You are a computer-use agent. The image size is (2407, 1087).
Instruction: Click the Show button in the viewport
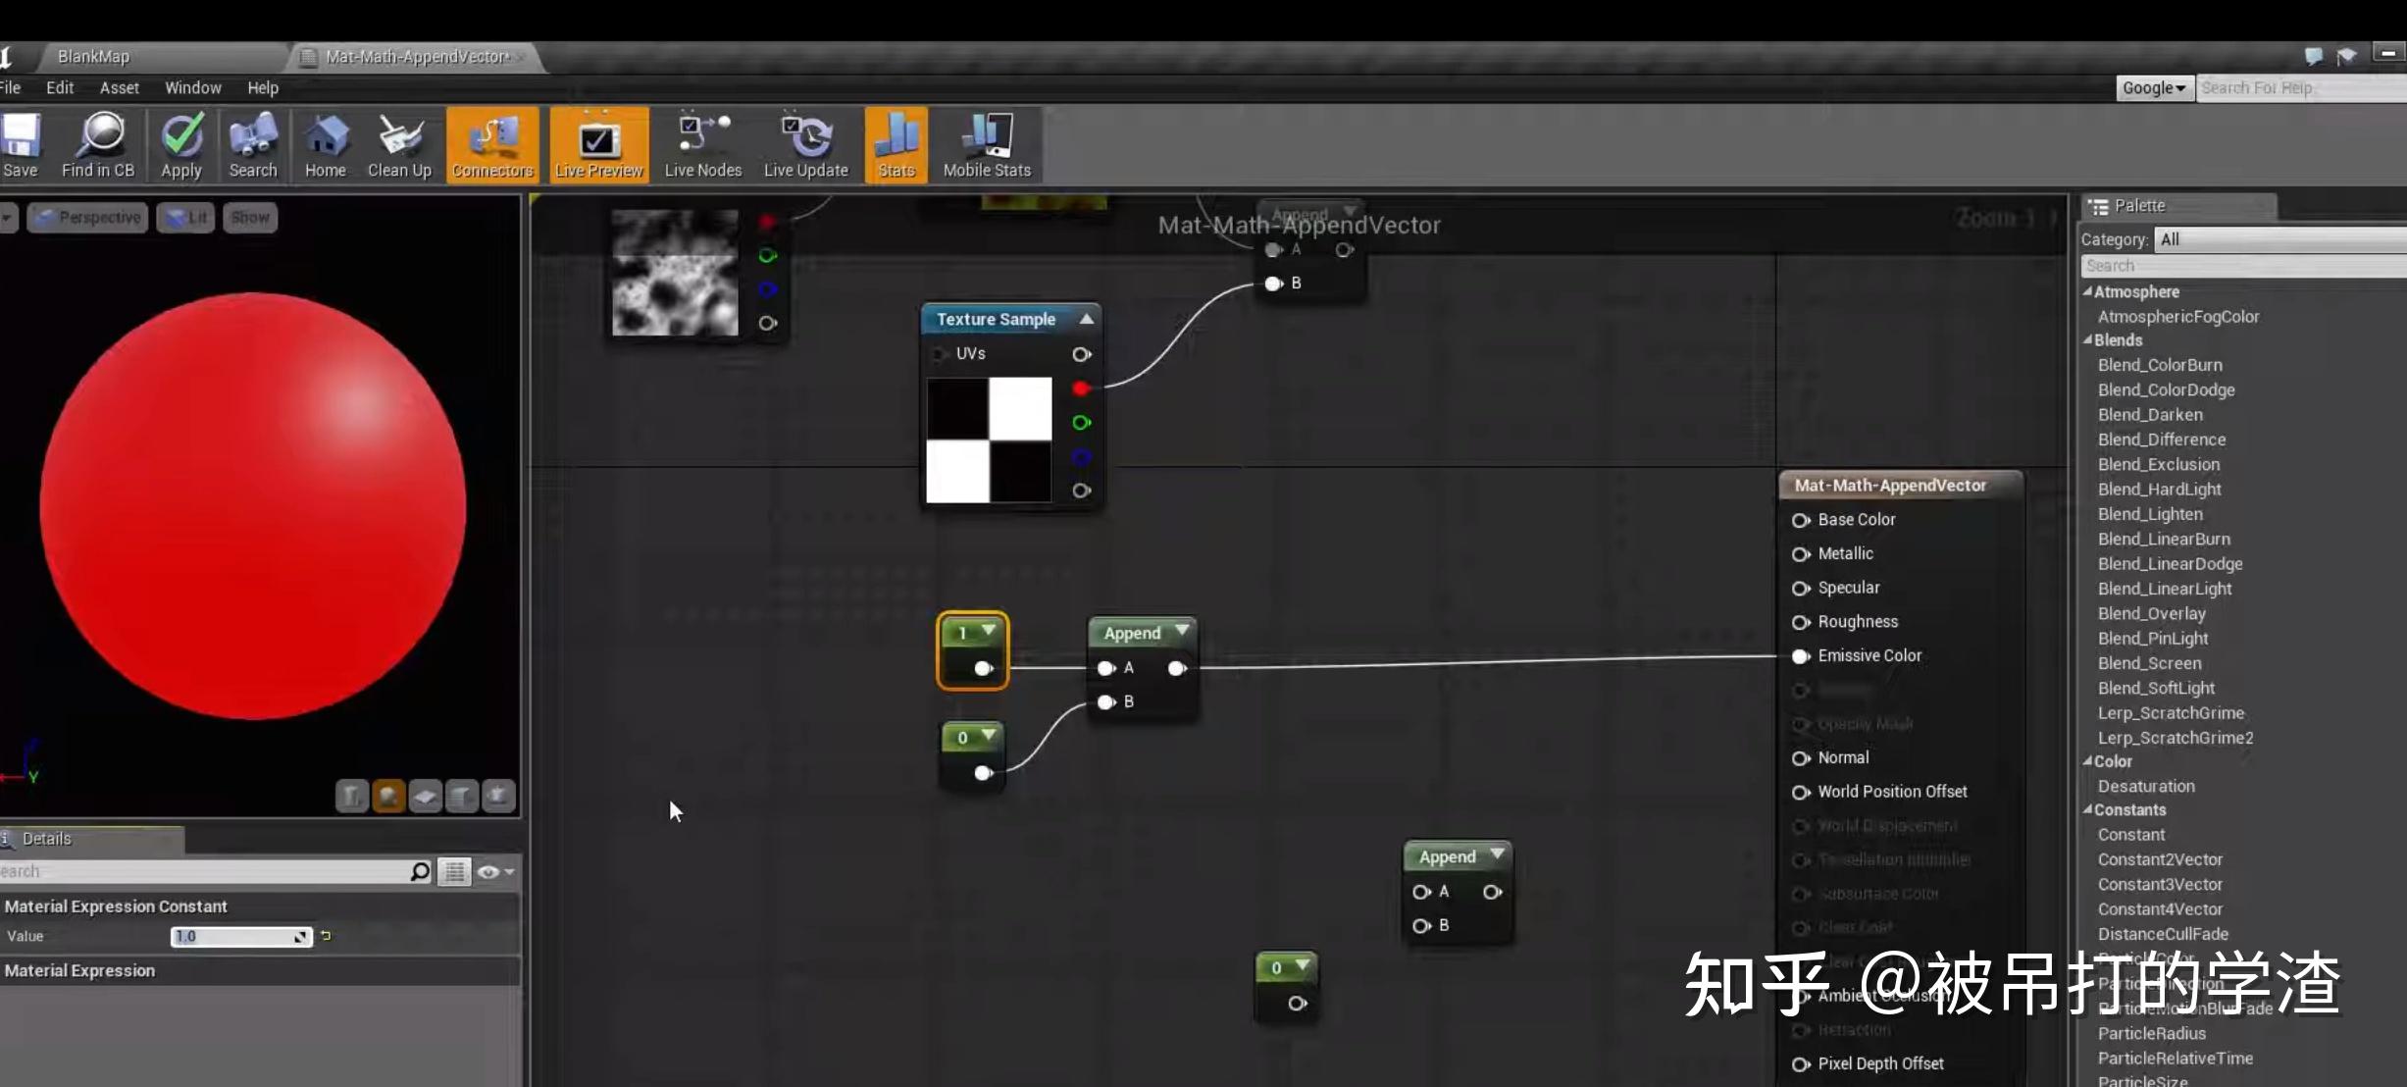point(250,217)
